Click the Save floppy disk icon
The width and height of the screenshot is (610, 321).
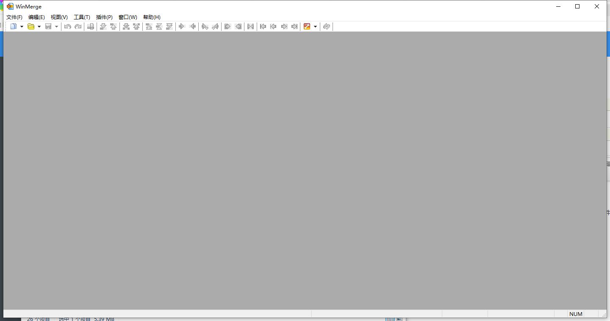tap(48, 27)
